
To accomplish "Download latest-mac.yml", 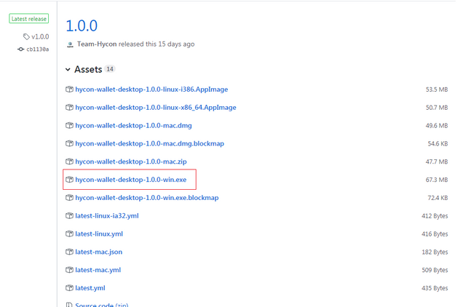I will tap(98, 270).
